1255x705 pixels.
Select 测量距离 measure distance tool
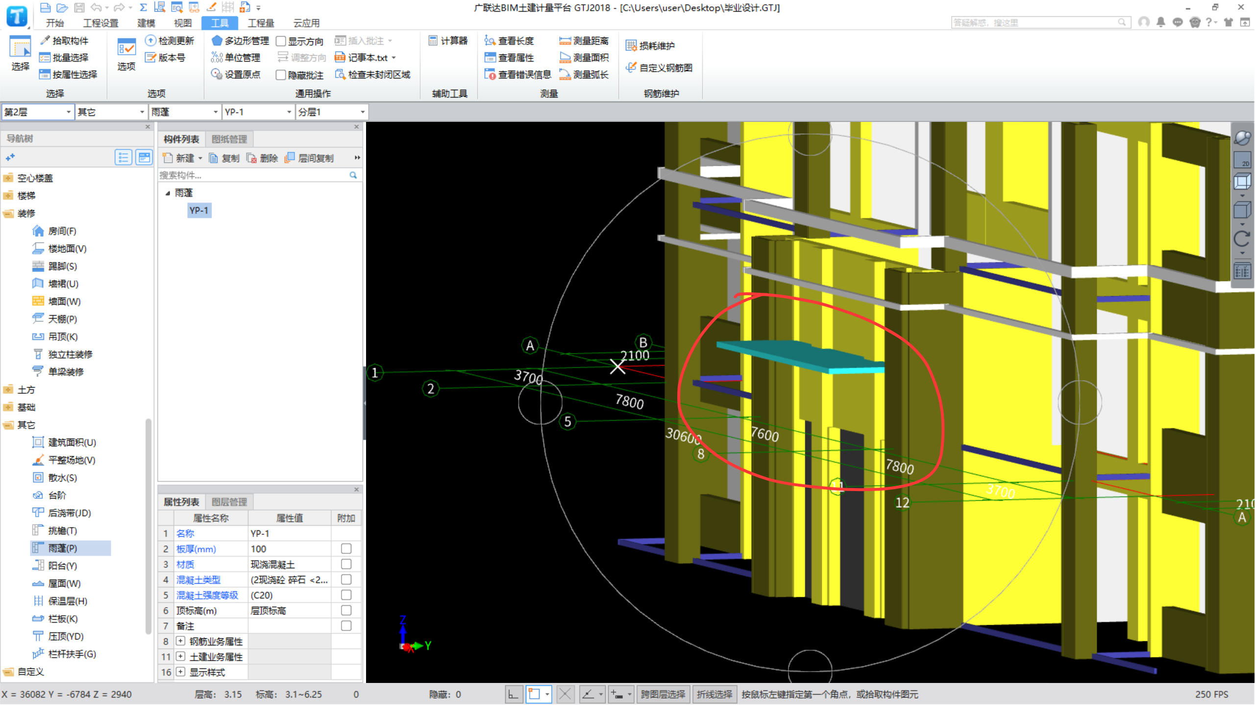coord(584,41)
